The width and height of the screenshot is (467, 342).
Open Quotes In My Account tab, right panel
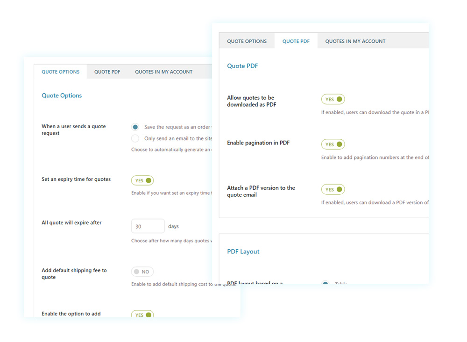tap(355, 41)
